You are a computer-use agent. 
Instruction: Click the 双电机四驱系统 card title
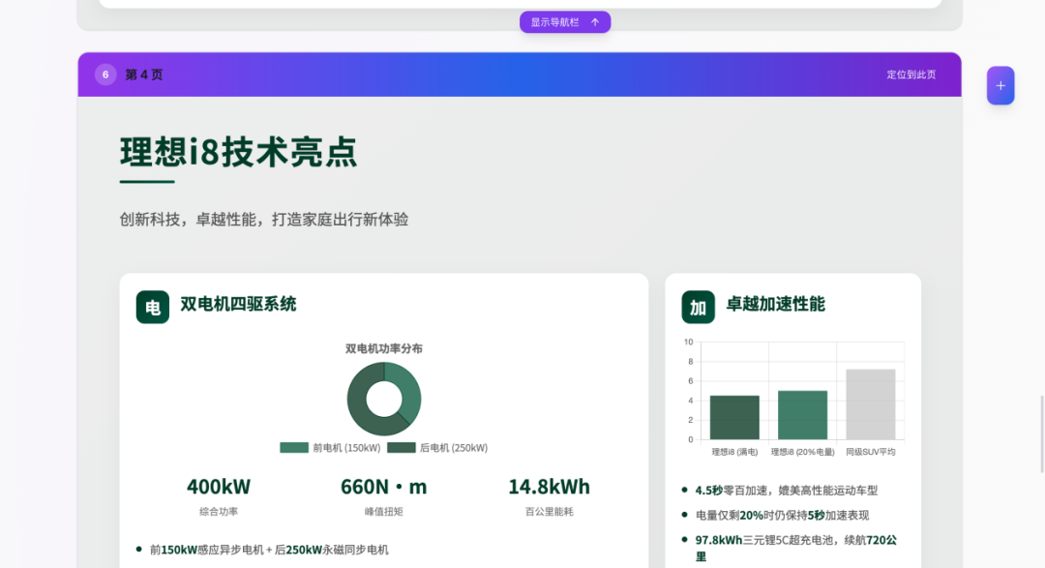click(238, 304)
